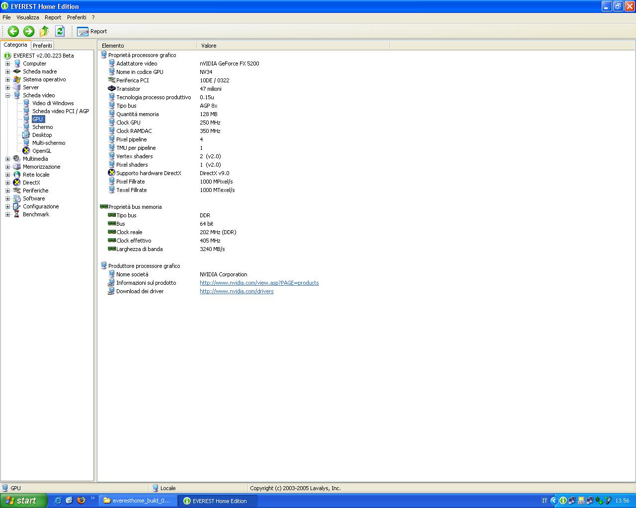Switch to the Preferiti tab
This screenshot has width=636, height=508.
[42, 46]
